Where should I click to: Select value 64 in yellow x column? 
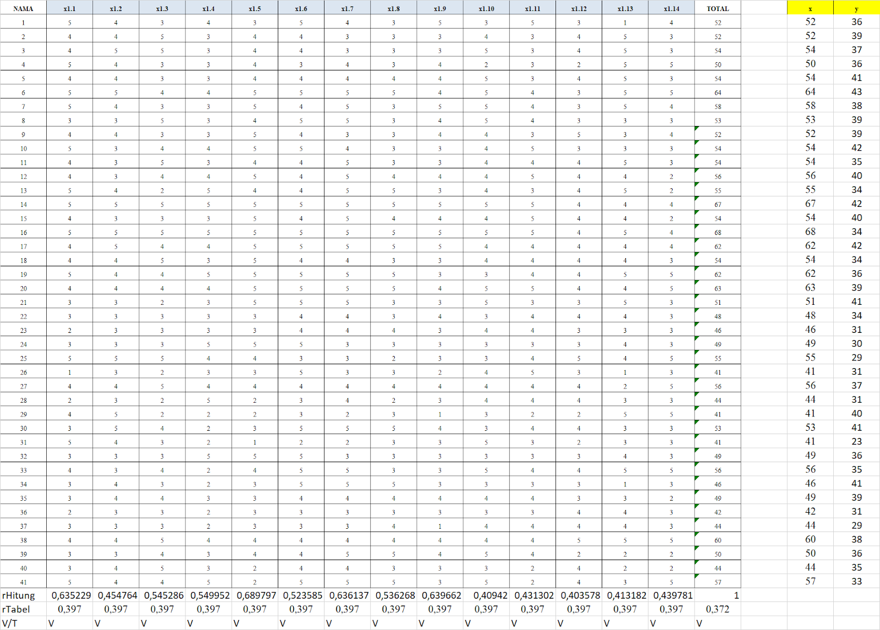810,91
